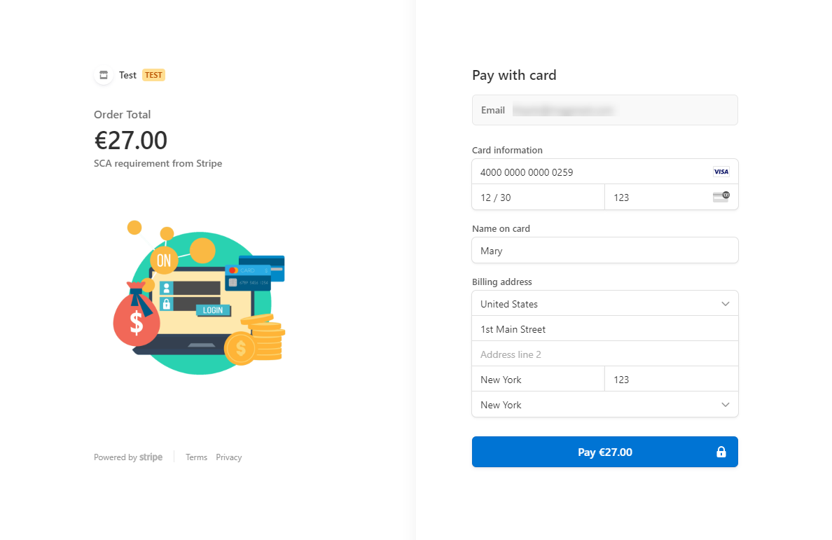Image resolution: width=832 pixels, height=540 pixels.
Task: Click the CVC field showing 123
Action: pos(658,198)
